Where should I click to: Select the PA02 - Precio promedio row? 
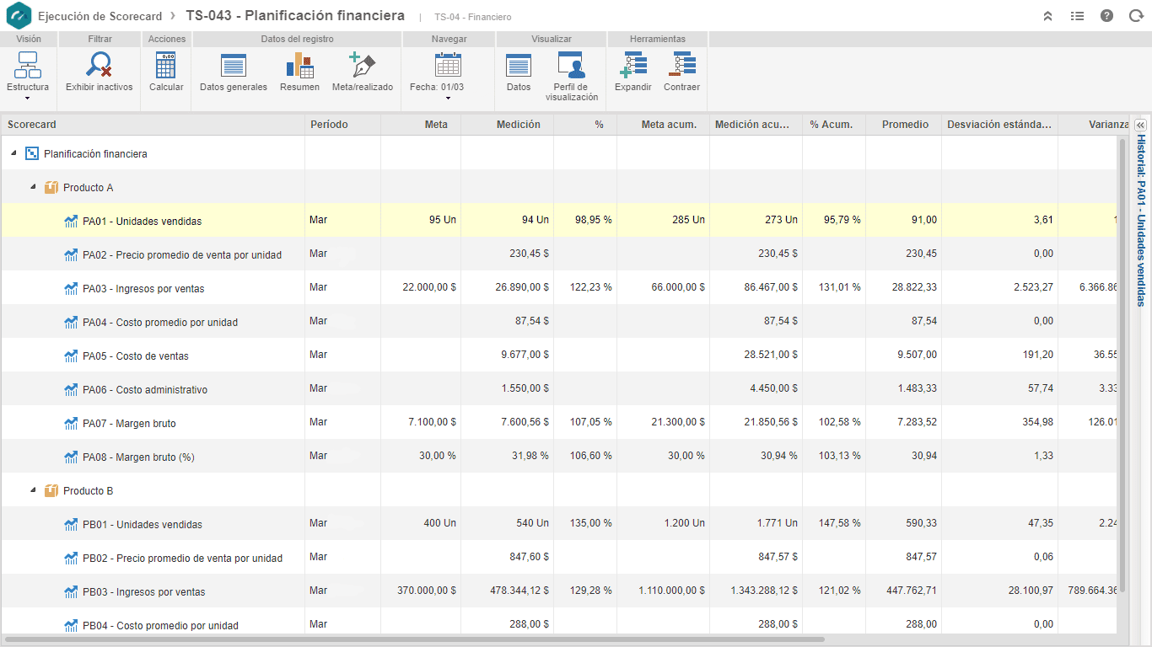click(559, 254)
